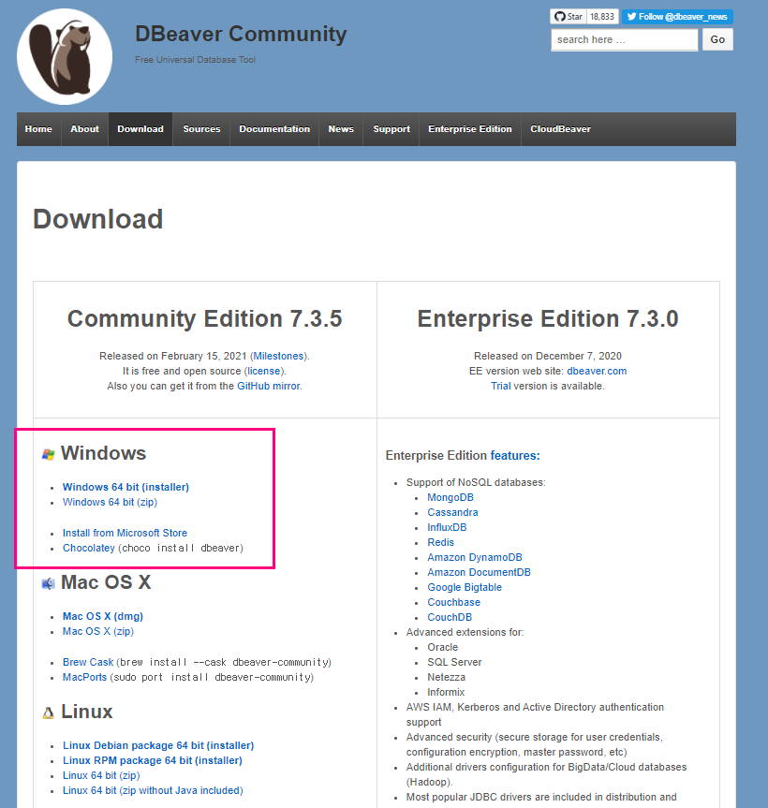Click the Mac OS X Finder icon

(x=49, y=584)
